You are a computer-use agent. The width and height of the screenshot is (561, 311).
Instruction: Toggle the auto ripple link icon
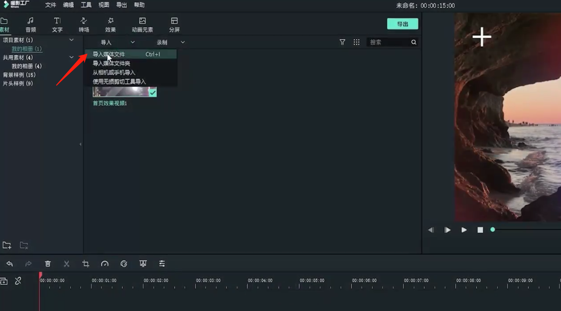[x=18, y=281]
